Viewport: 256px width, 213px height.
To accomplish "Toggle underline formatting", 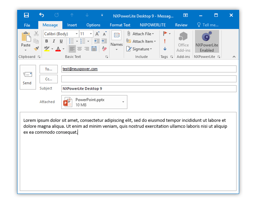I will click(61, 41).
